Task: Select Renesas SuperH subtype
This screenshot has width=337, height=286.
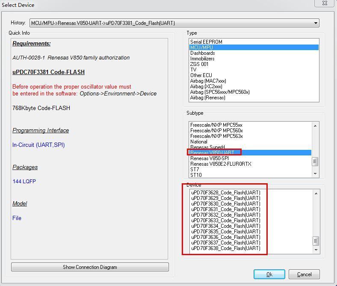Action: click(x=250, y=147)
